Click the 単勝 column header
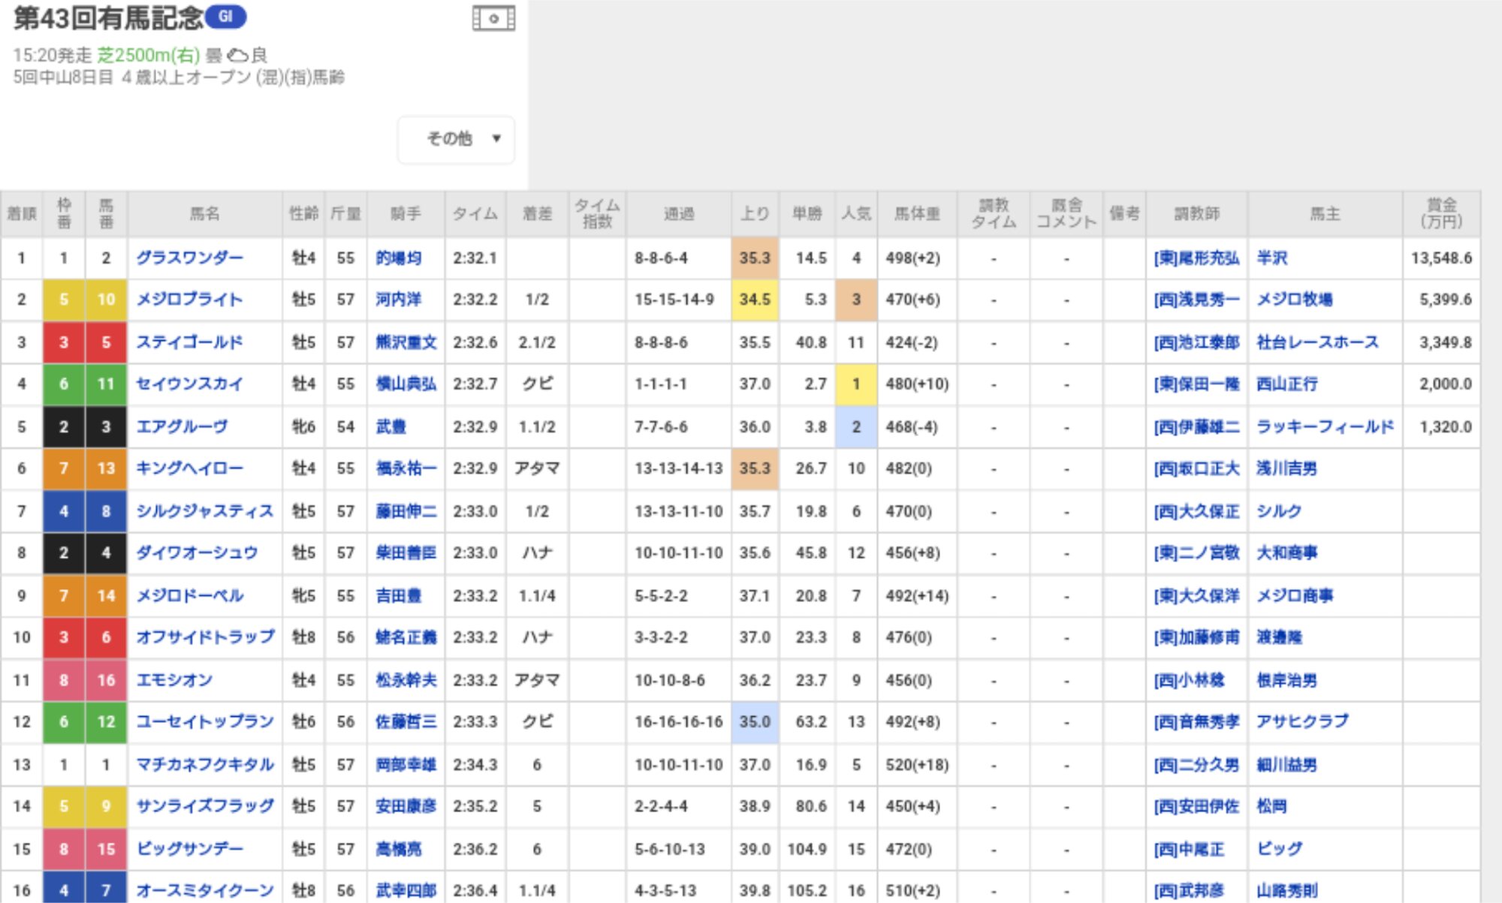Image resolution: width=1502 pixels, height=903 pixels. tap(807, 214)
